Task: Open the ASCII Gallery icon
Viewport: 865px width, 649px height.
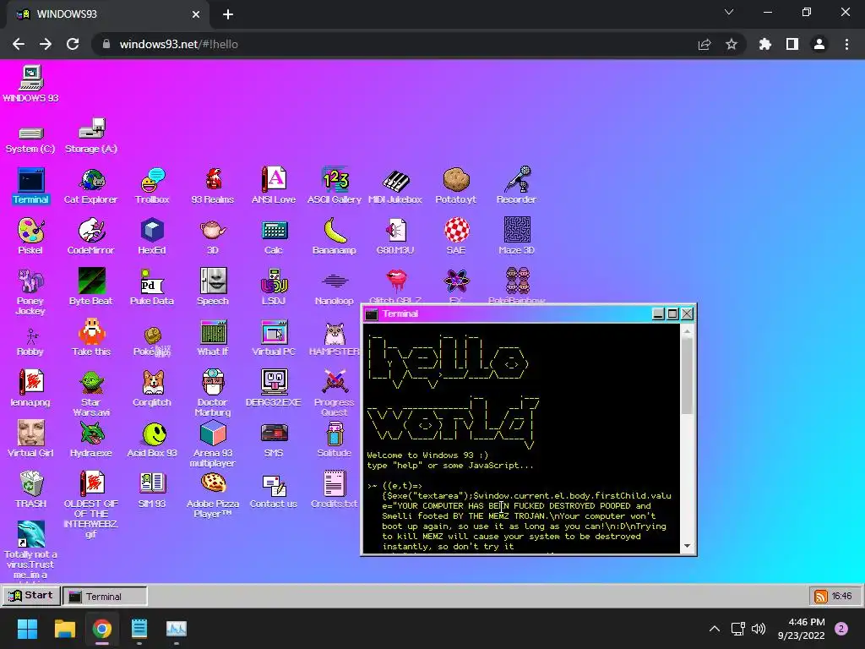Action: [335, 181]
